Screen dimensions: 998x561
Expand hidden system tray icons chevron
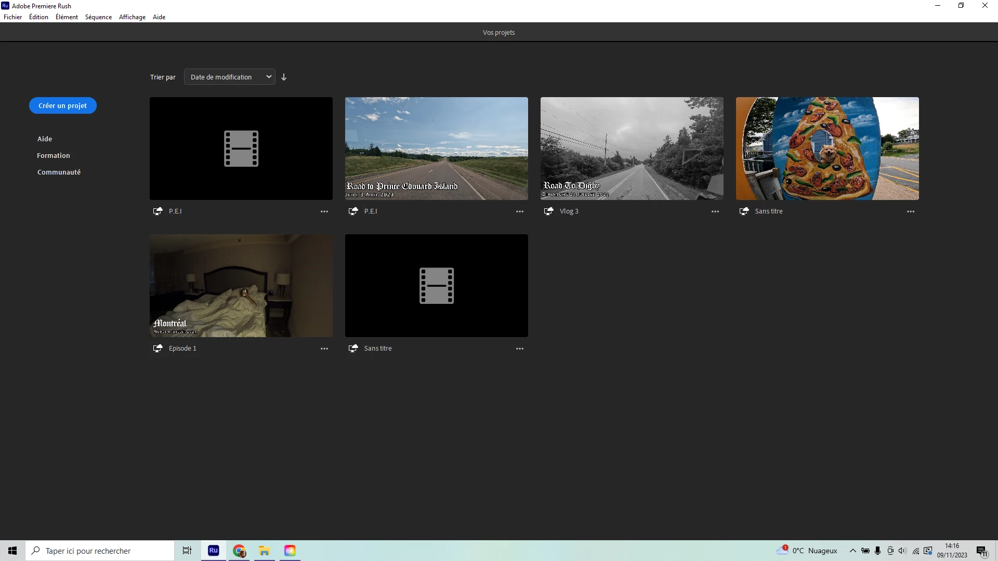852,551
